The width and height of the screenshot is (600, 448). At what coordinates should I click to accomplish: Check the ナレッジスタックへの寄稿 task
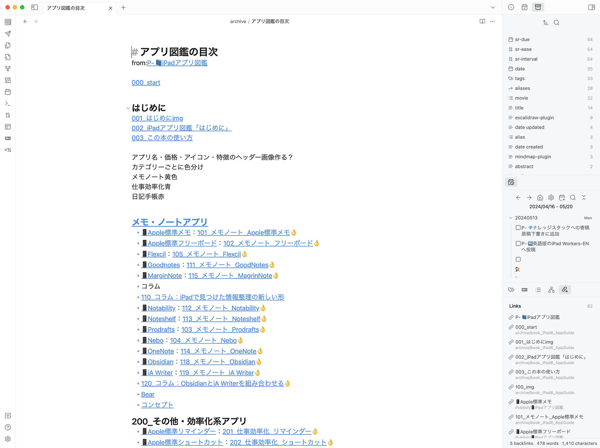pyautogui.click(x=518, y=227)
